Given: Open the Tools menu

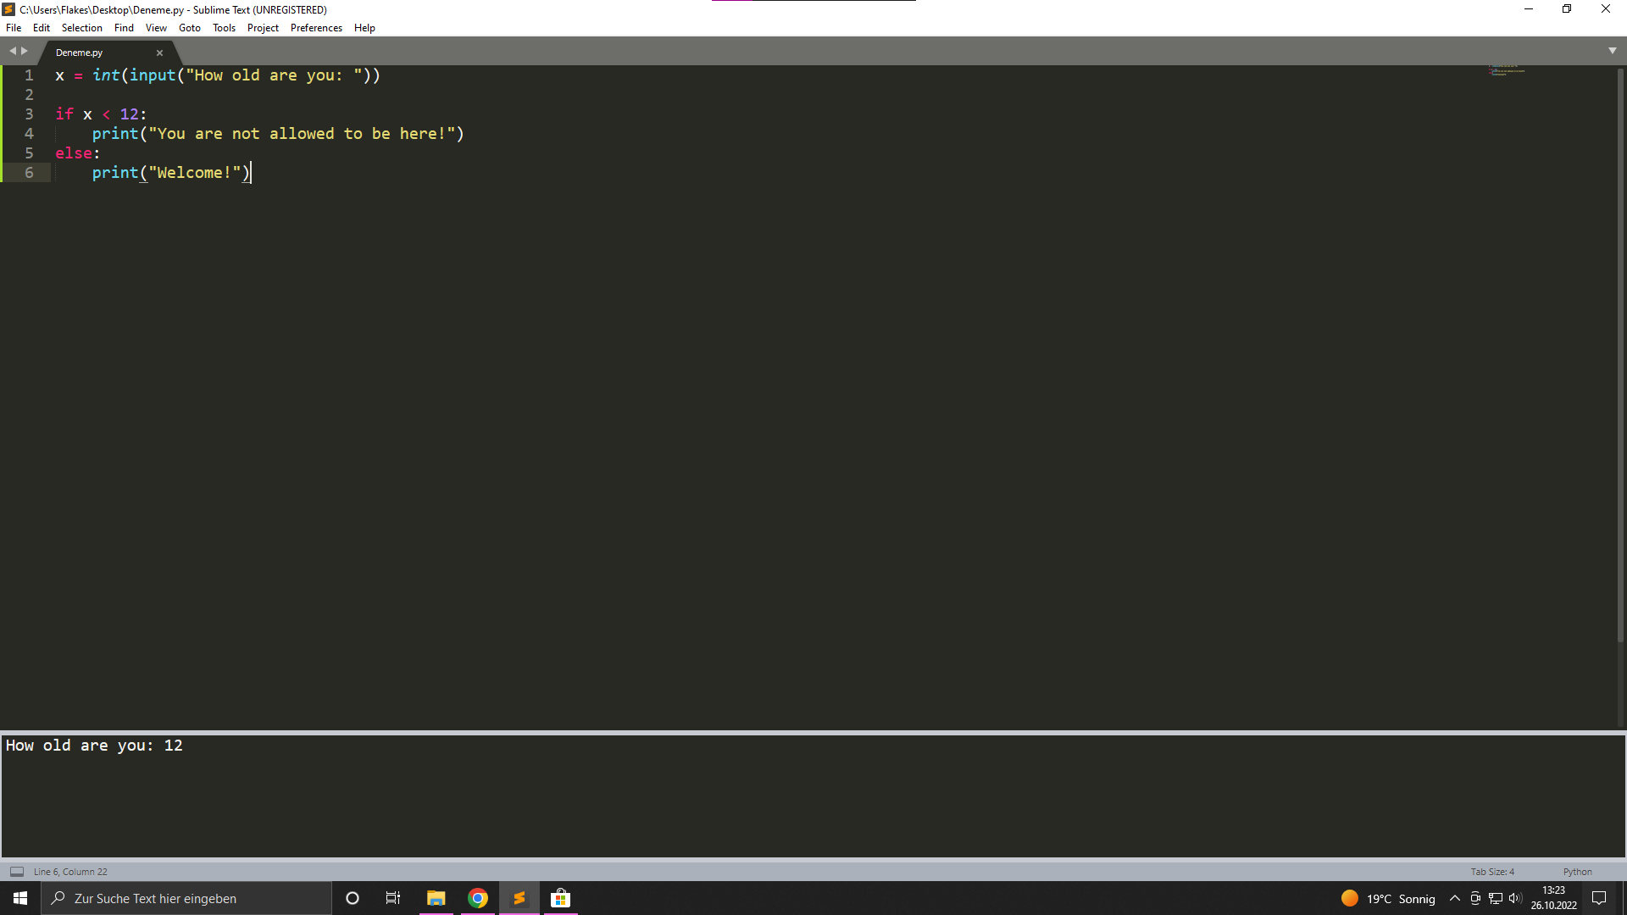Looking at the screenshot, I should pos(224,28).
